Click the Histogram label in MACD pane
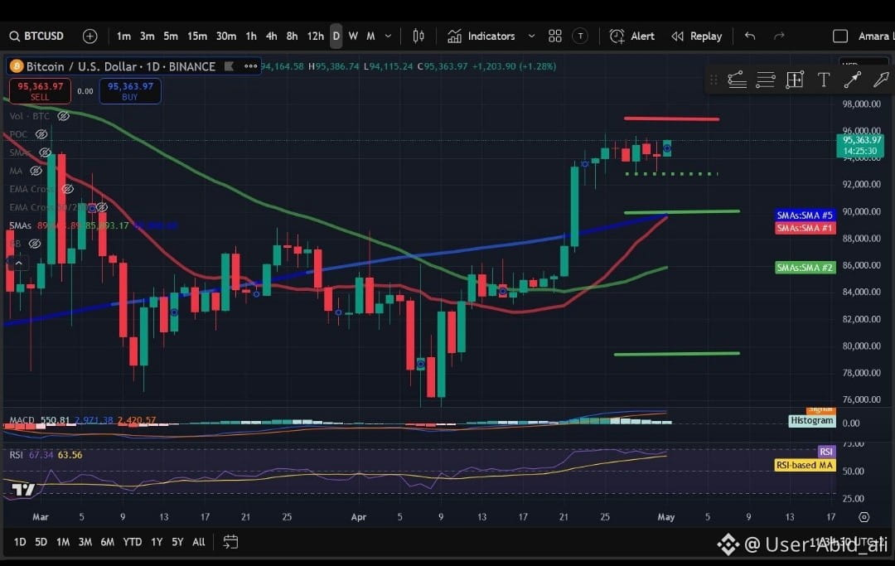The height and width of the screenshot is (566, 895). point(811,420)
